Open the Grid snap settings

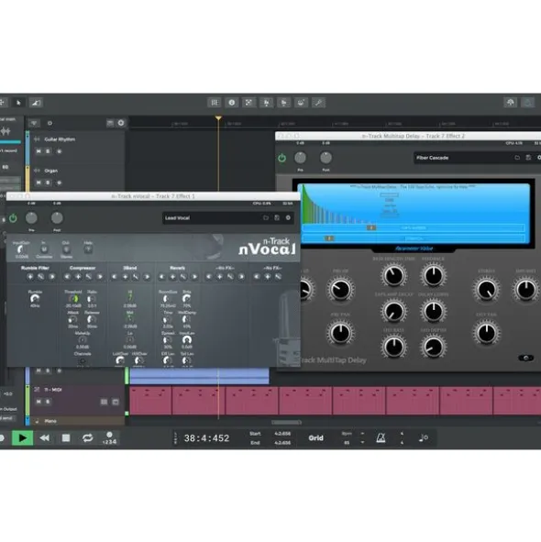(315, 438)
